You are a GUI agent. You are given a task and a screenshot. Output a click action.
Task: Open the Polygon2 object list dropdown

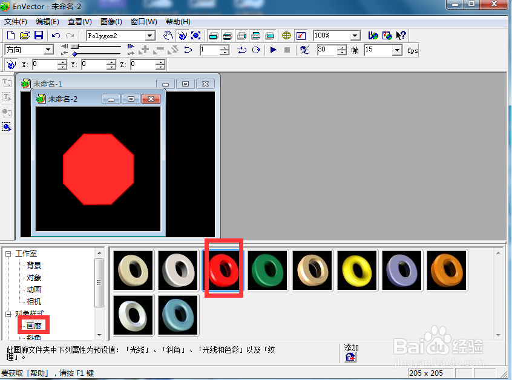[x=150, y=35]
